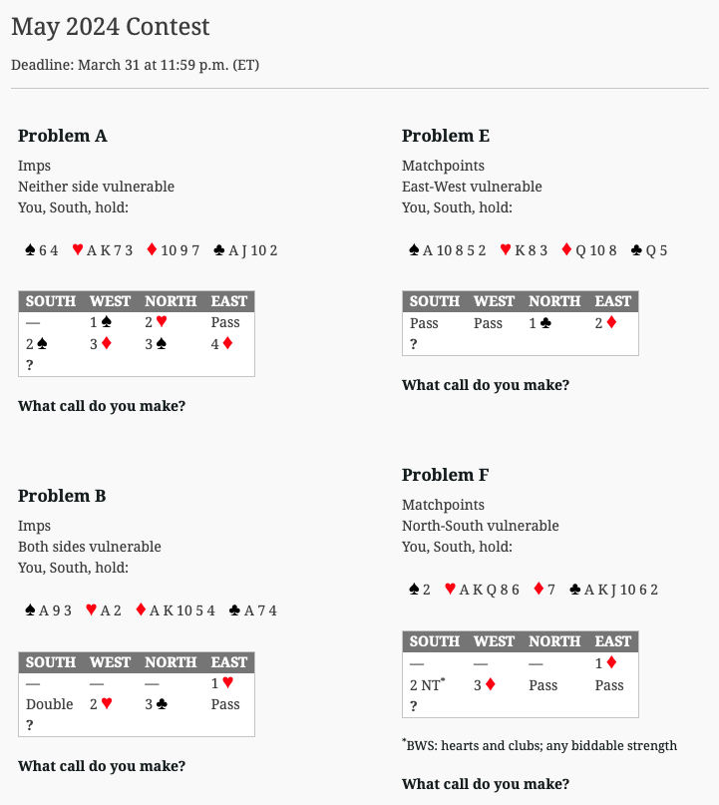Click the EAST header in Problem E table
This screenshot has width=719, height=805.
(612, 301)
